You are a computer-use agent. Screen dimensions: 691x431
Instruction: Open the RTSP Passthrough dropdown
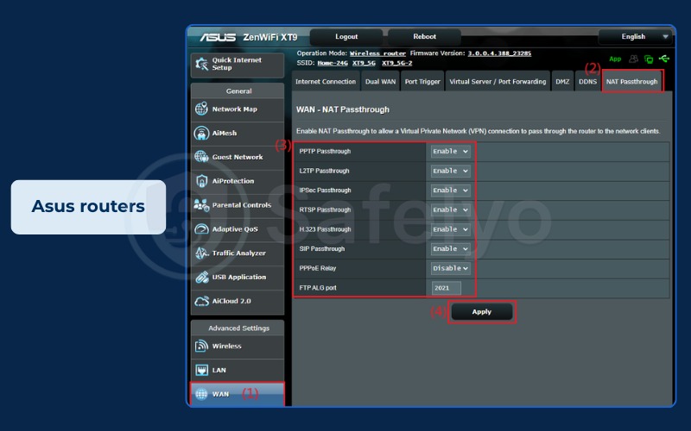coord(450,209)
